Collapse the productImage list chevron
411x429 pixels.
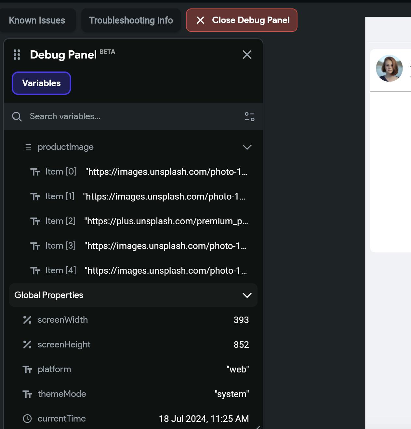(247, 147)
